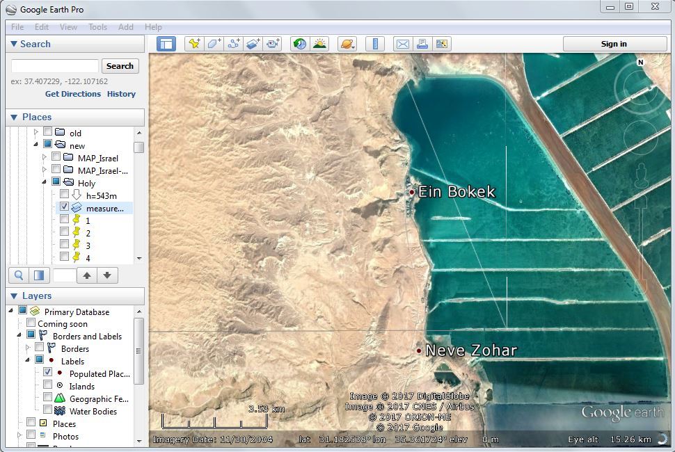
Task: Open the ruler measurement tool
Action: (x=375, y=44)
